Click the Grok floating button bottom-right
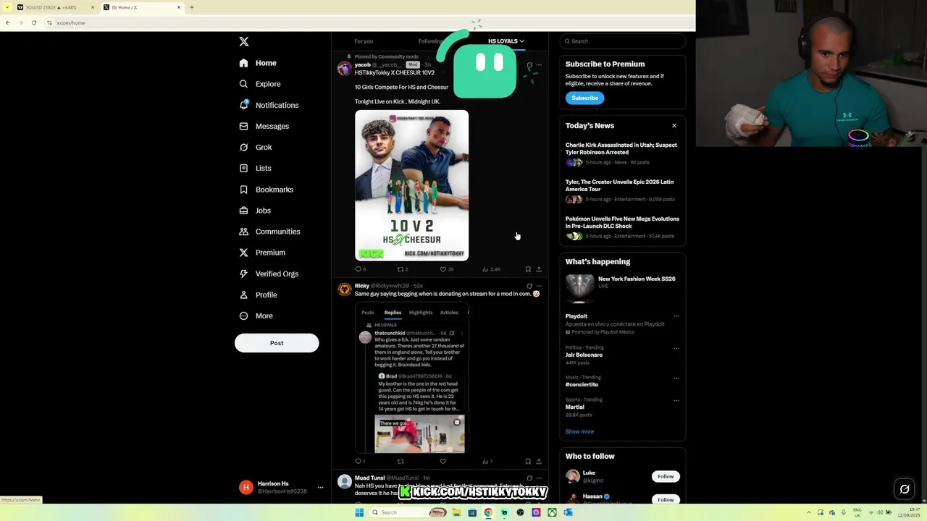This screenshot has height=521, width=927. 905,490
